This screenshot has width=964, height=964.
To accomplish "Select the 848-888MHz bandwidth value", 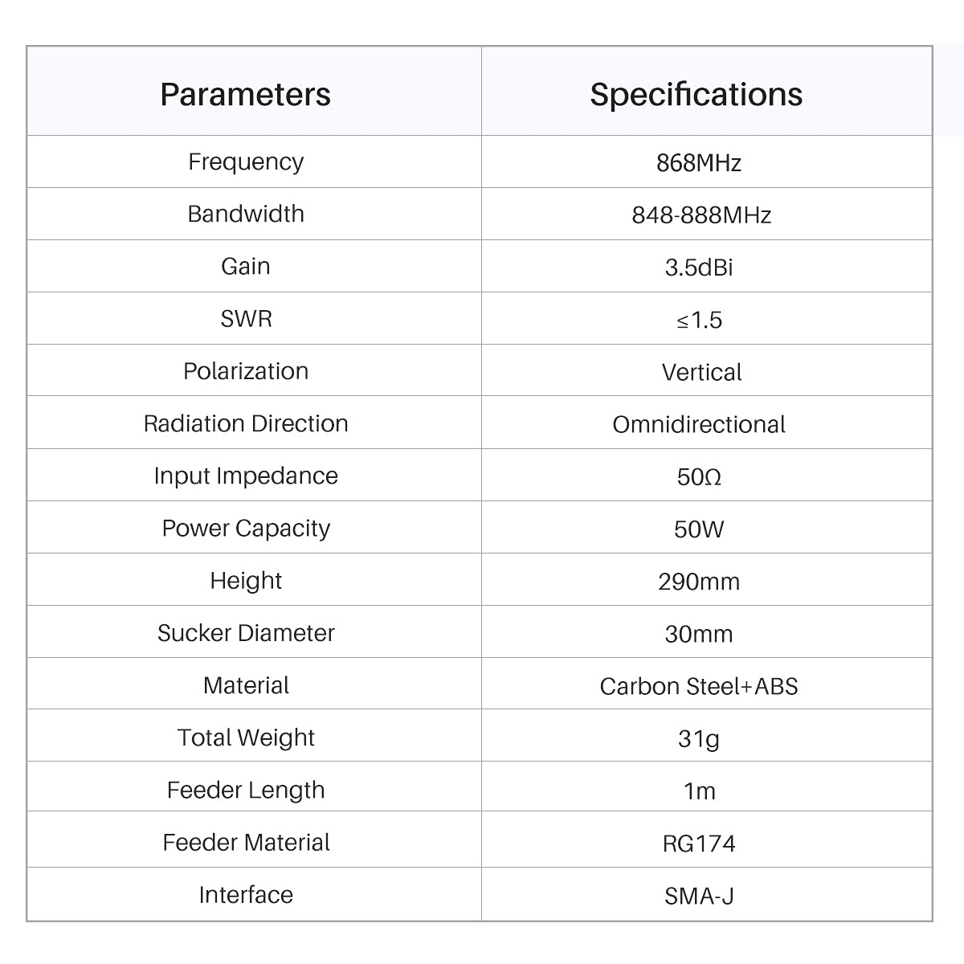I will (701, 215).
